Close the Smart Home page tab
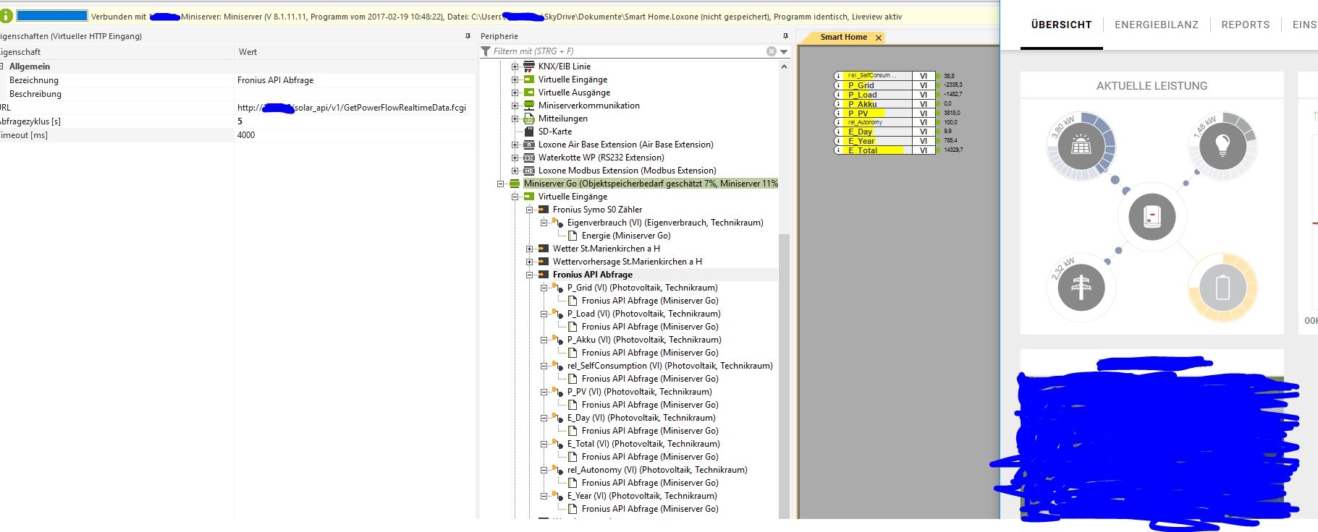Image resolution: width=1318 pixels, height=532 pixels. pos(879,38)
